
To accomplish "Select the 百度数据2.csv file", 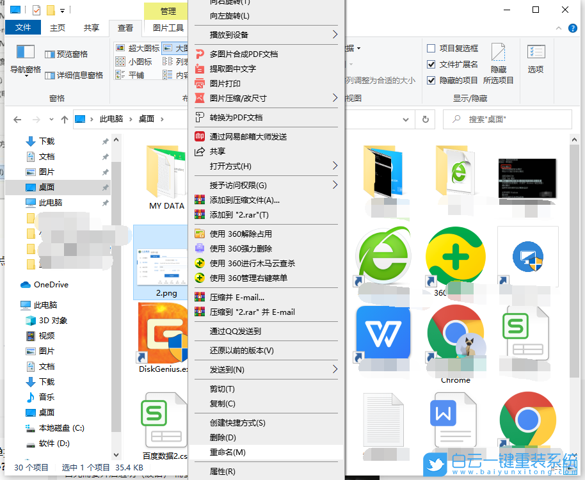I will 162,420.
